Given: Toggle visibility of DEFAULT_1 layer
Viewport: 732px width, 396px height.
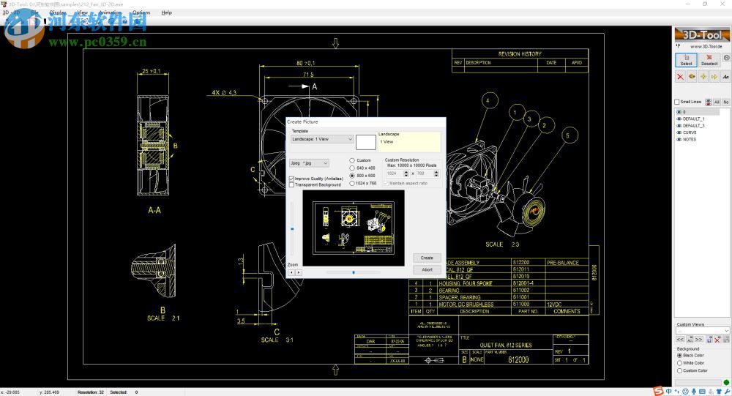Looking at the screenshot, I should [x=679, y=119].
